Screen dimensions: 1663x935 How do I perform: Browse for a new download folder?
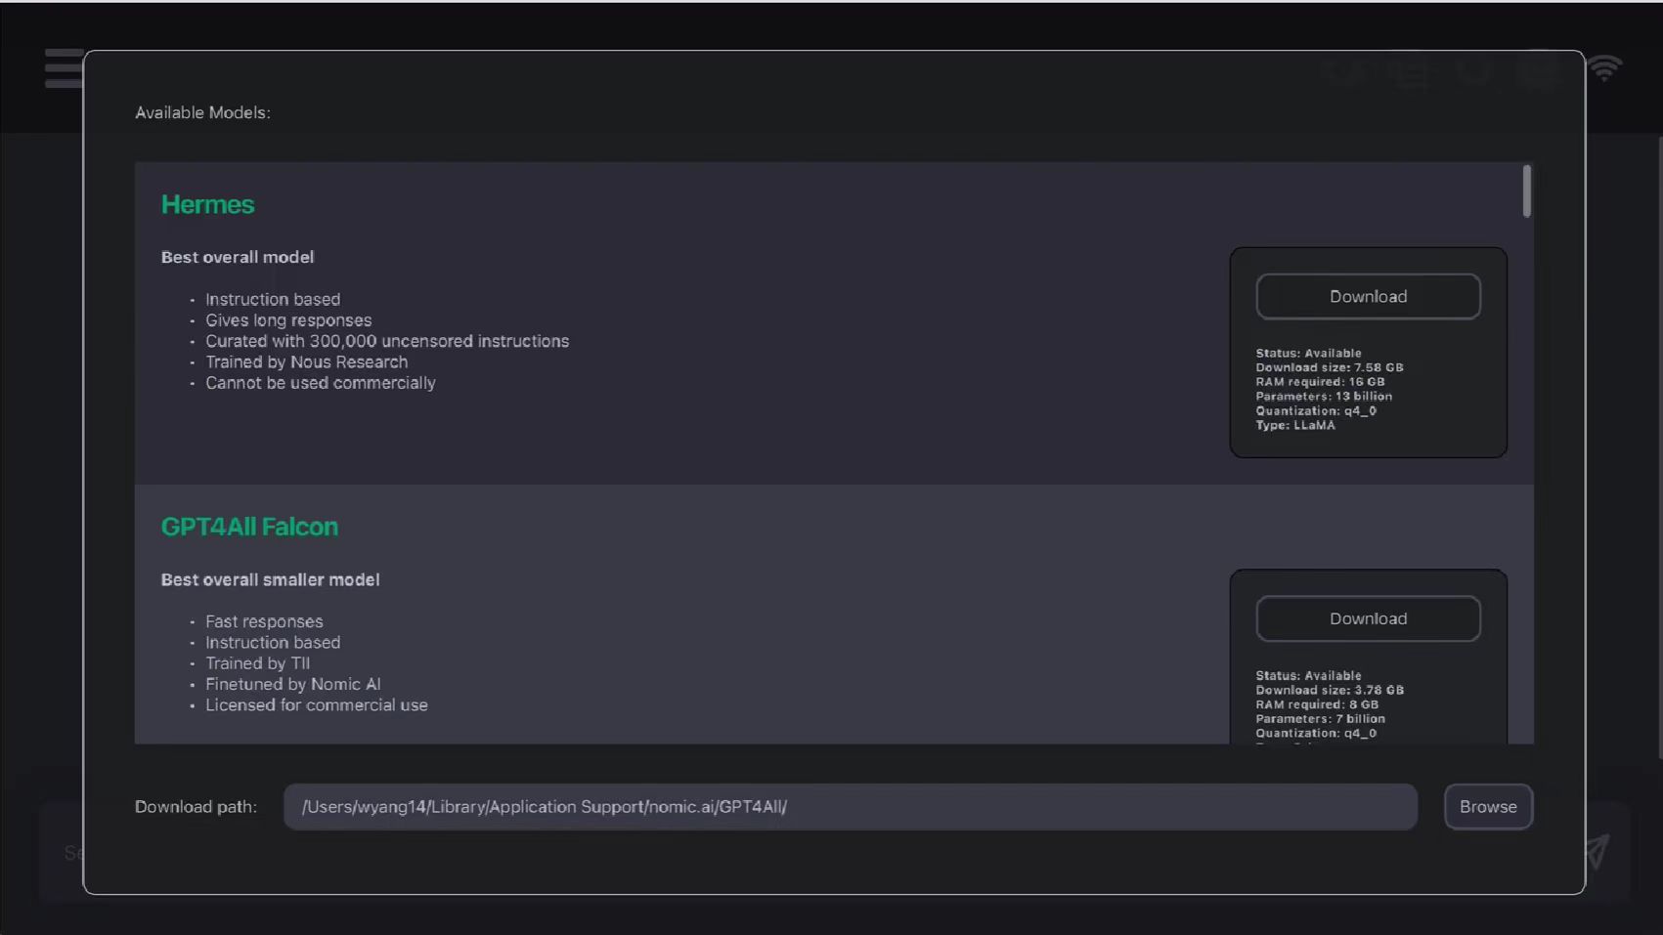[1488, 807]
